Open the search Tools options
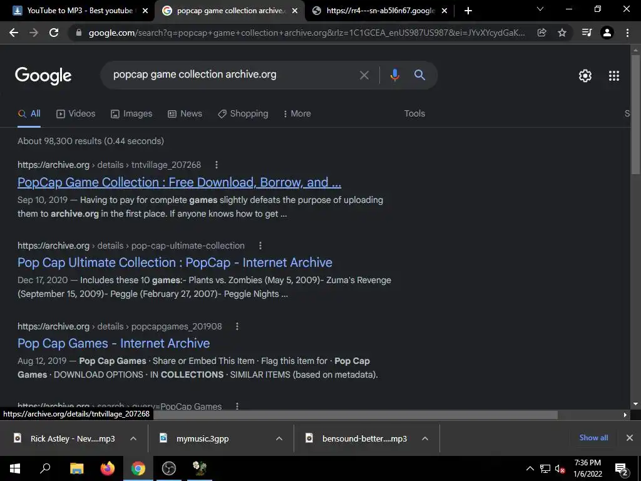The image size is (641, 481). click(414, 114)
